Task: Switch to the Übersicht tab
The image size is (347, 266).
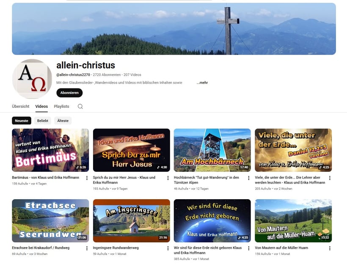Action: click(x=21, y=106)
